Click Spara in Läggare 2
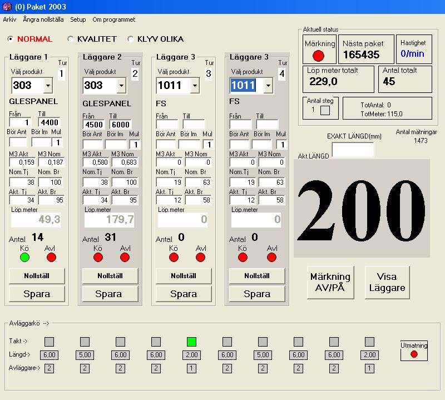This screenshot has width=445, height=400. click(x=110, y=294)
